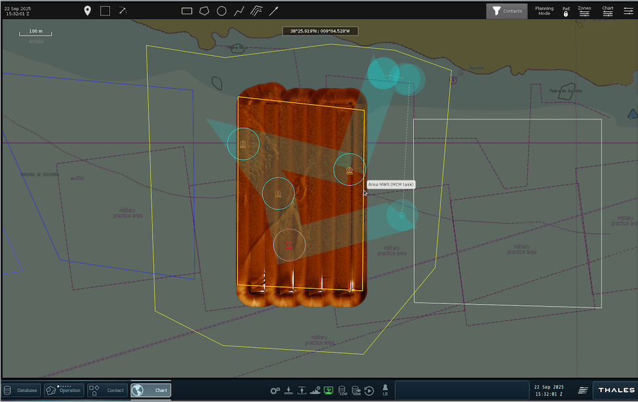Click the green system monitor icon
The width and height of the screenshot is (638, 402).
[328, 390]
